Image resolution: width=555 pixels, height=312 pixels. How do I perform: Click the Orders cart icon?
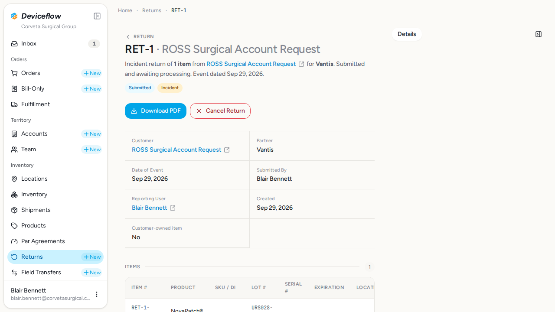(x=14, y=73)
